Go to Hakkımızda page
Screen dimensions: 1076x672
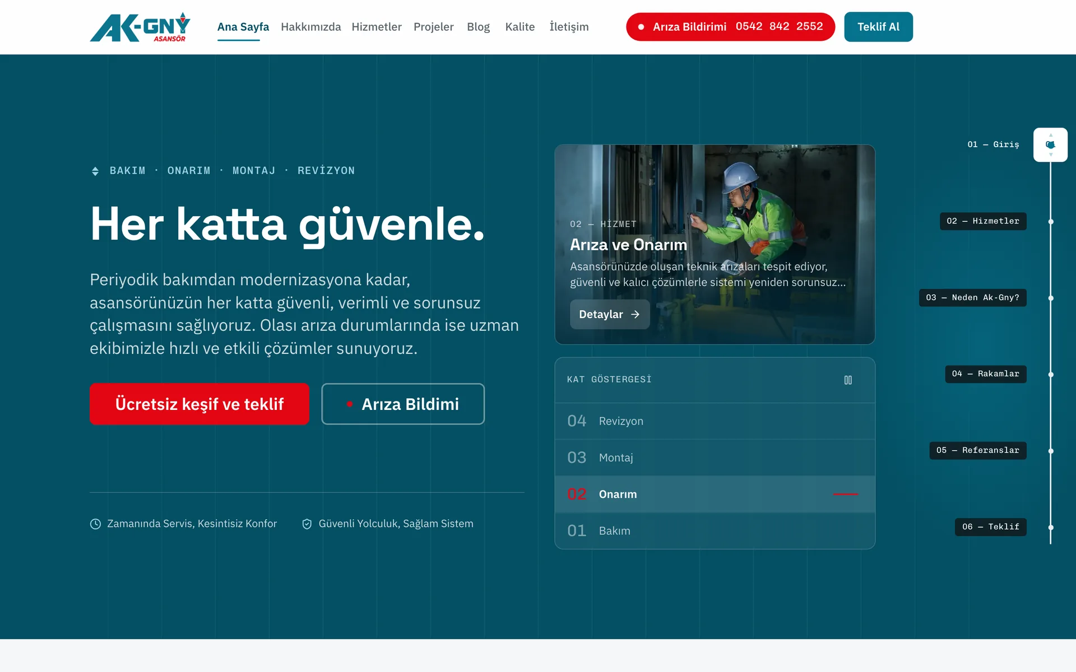(x=310, y=27)
